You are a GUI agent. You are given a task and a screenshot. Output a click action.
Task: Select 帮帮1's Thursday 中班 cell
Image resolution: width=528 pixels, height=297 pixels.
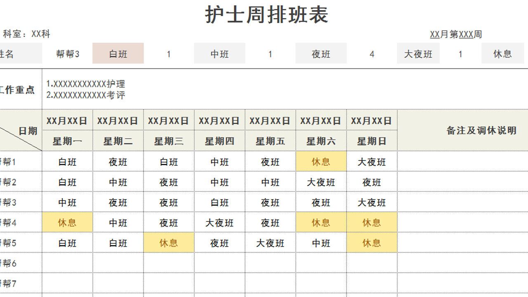pos(219,162)
